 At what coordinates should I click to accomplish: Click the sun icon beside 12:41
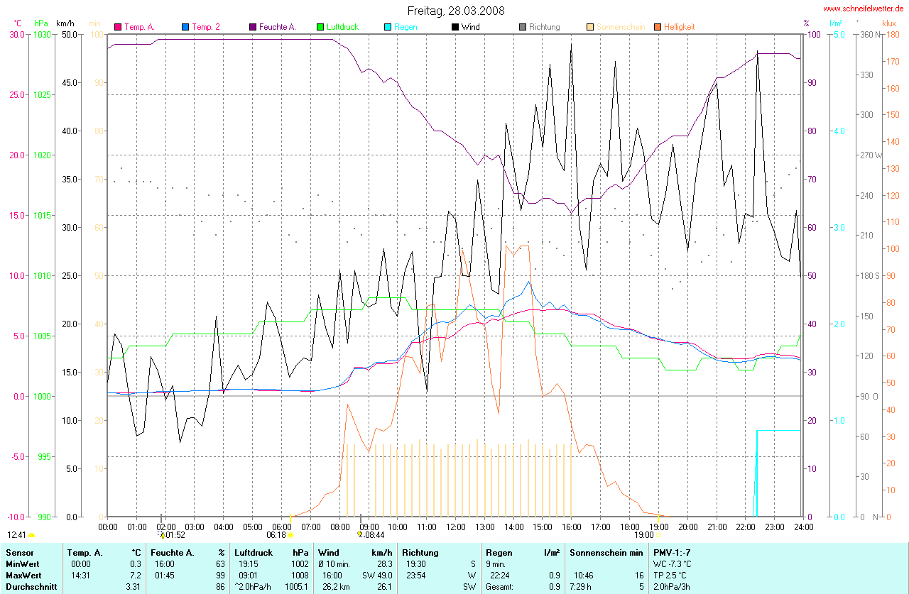click(31, 535)
